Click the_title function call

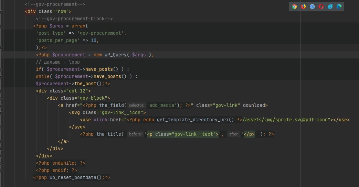click(109, 134)
